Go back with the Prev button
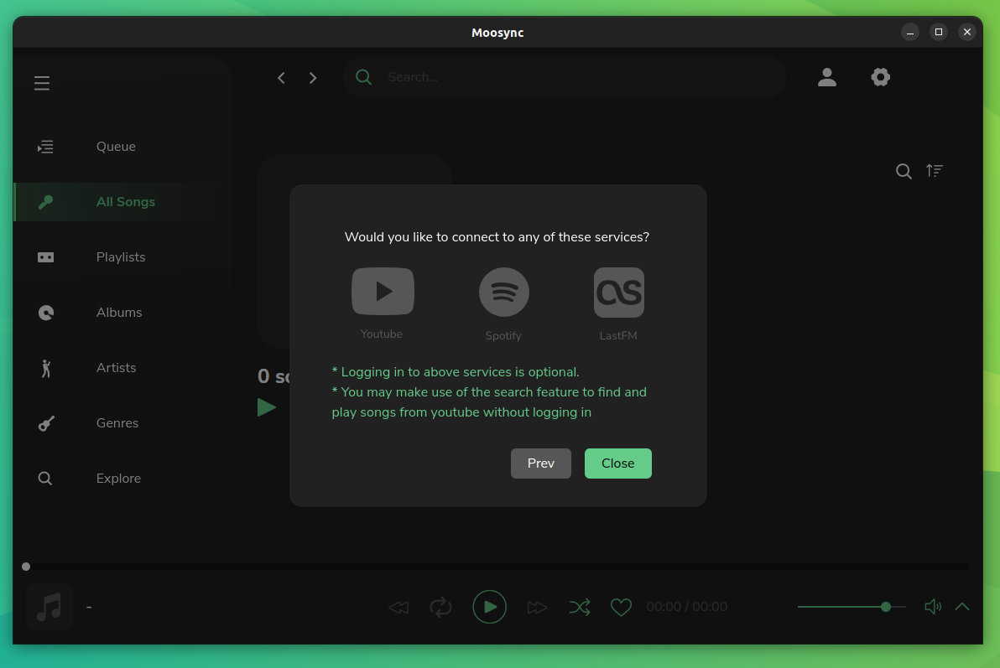Image resolution: width=1000 pixels, height=668 pixels. [540, 463]
